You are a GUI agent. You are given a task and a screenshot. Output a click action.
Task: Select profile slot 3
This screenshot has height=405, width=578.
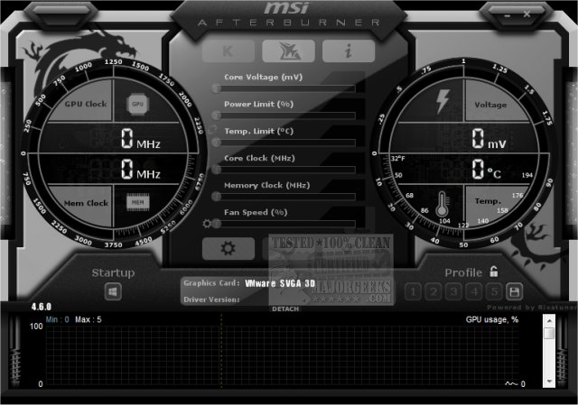tap(453, 292)
